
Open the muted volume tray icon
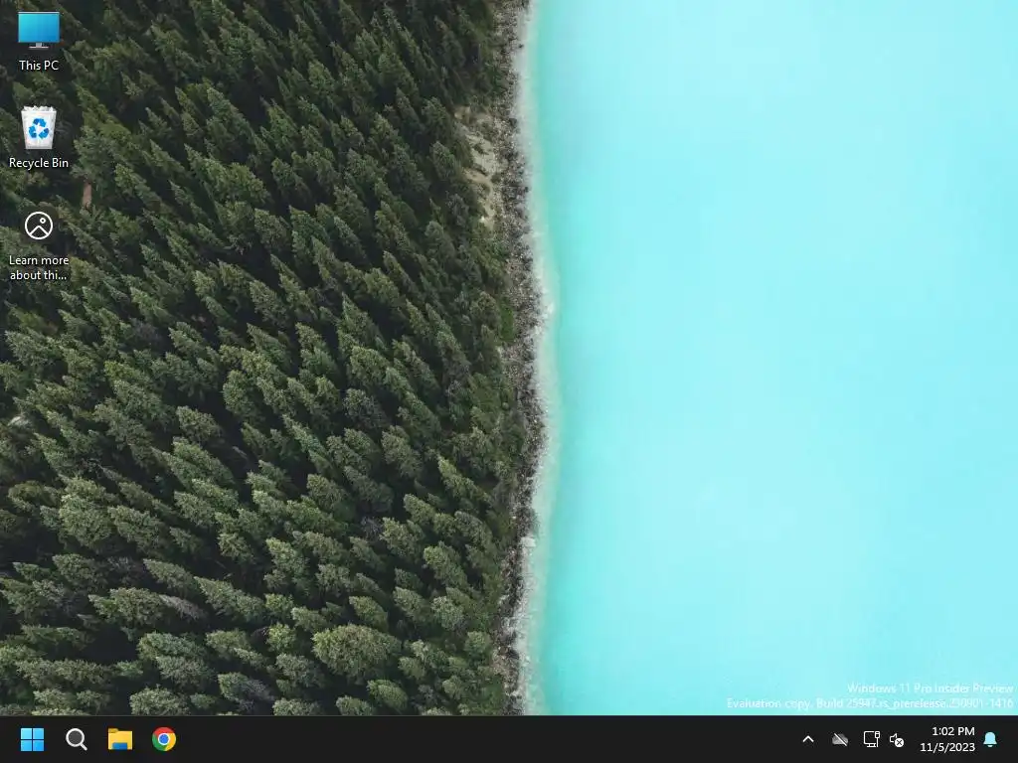pos(897,739)
